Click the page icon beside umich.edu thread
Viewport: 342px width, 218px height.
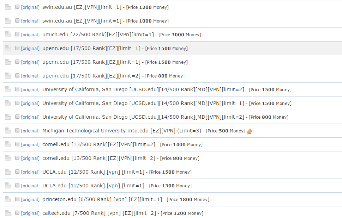pos(8,35)
